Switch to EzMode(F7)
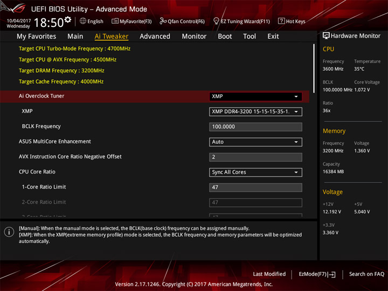 pos(317,274)
